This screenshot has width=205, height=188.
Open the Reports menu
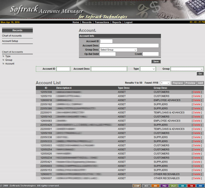(x=117, y=22)
